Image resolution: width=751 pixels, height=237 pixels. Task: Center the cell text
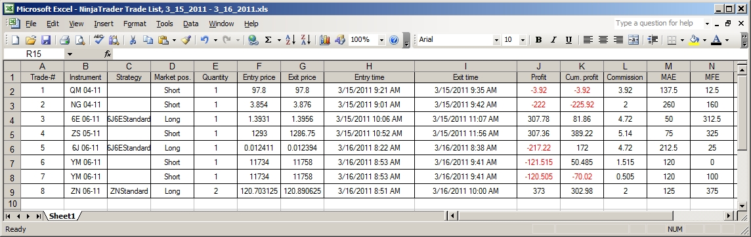[x=603, y=40]
